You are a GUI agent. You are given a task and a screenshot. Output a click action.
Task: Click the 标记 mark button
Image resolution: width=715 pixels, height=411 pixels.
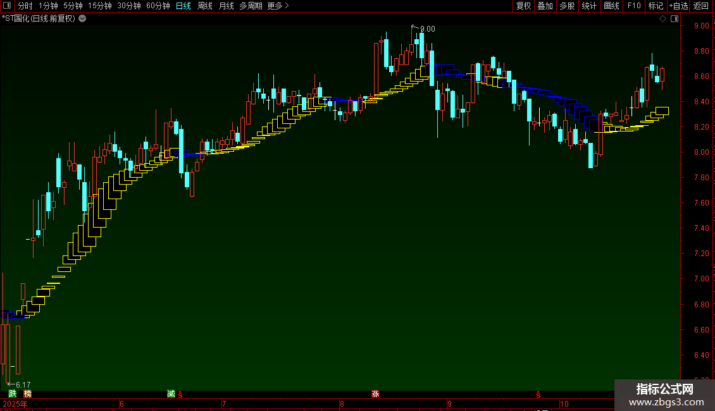[x=656, y=6]
